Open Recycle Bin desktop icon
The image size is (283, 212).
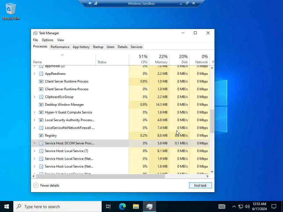pyautogui.click(x=11, y=11)
